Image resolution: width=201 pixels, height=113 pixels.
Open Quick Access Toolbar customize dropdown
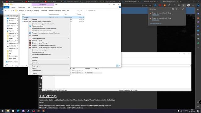[x=13, y=4]
